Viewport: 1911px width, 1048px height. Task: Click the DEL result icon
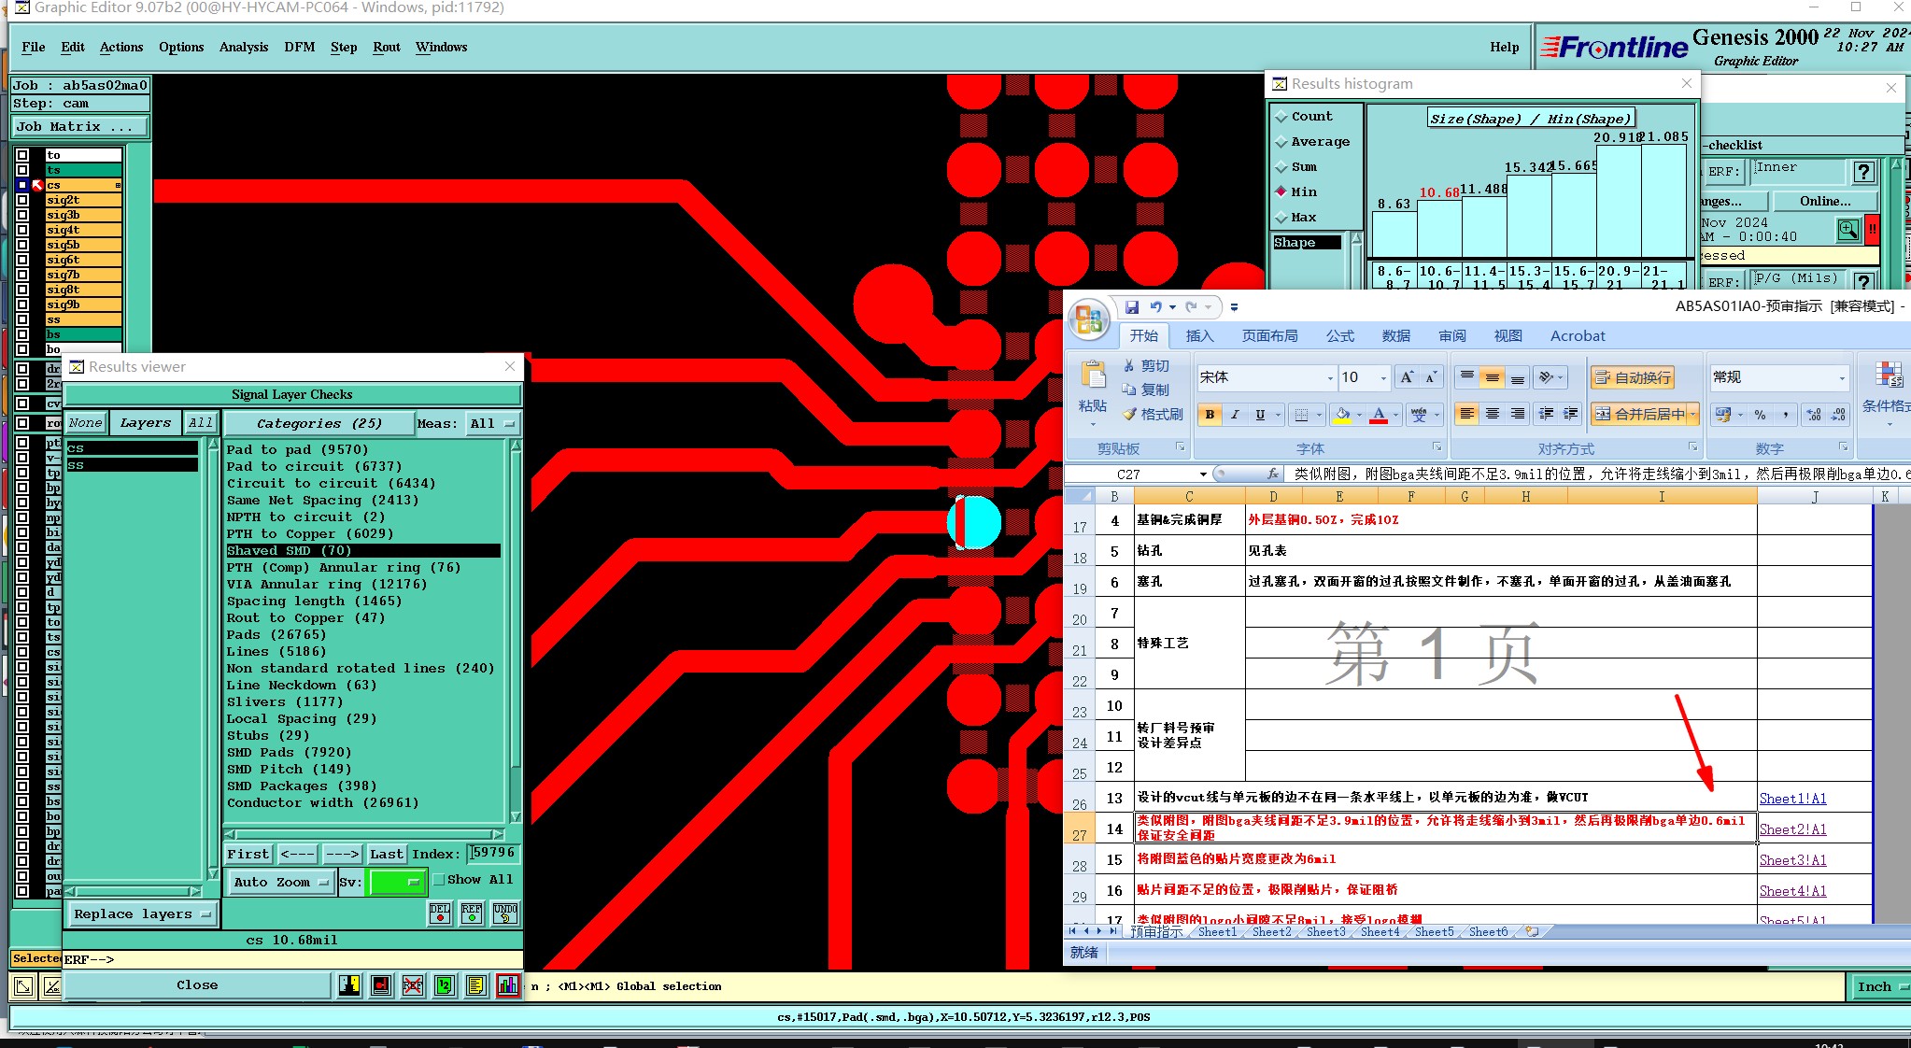[440, 913]
